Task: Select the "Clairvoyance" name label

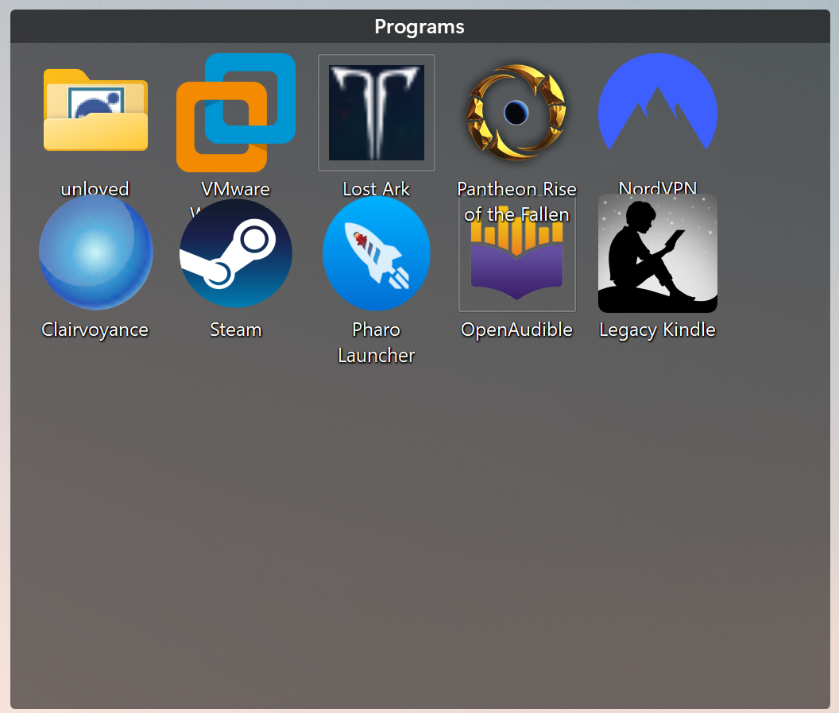Action: pyautogui.click(x=95, y=330)
